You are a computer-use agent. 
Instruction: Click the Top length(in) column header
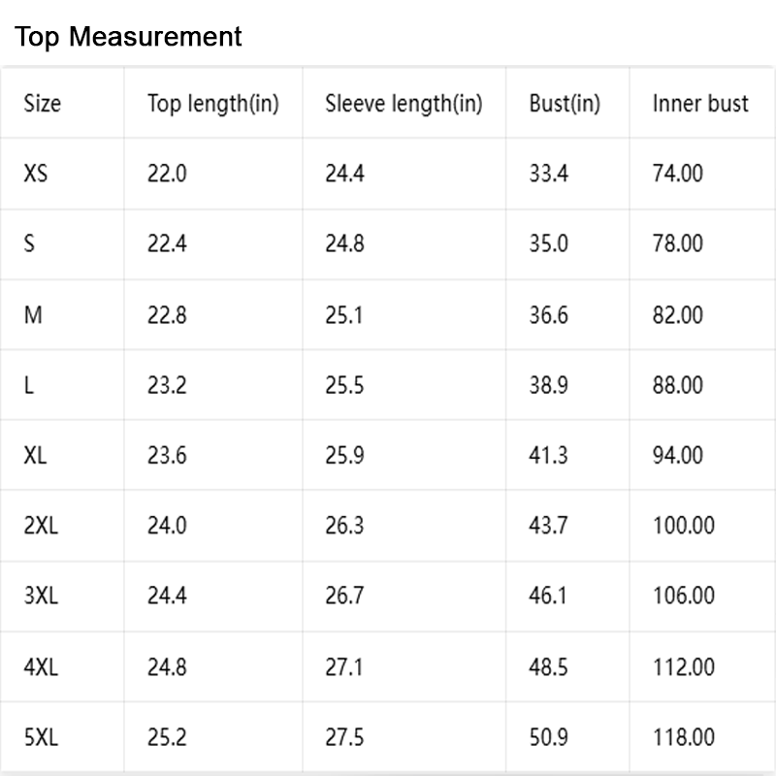[x=213, y=104]
